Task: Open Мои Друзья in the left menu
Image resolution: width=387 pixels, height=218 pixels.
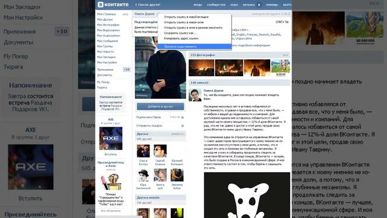Action: [105, 19]
